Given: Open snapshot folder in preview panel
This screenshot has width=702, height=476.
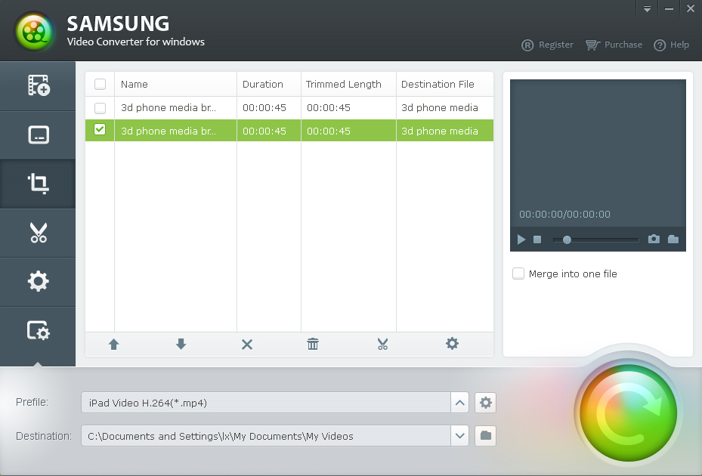Looking at the screenshot, I should (x=673, y=239).
